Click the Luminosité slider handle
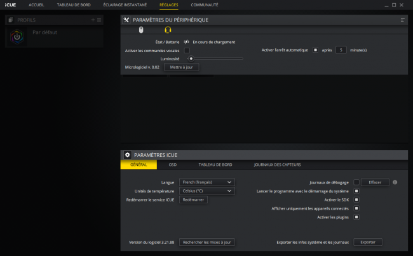The height and width of the screenshot is (256, 413). point(191,58)
